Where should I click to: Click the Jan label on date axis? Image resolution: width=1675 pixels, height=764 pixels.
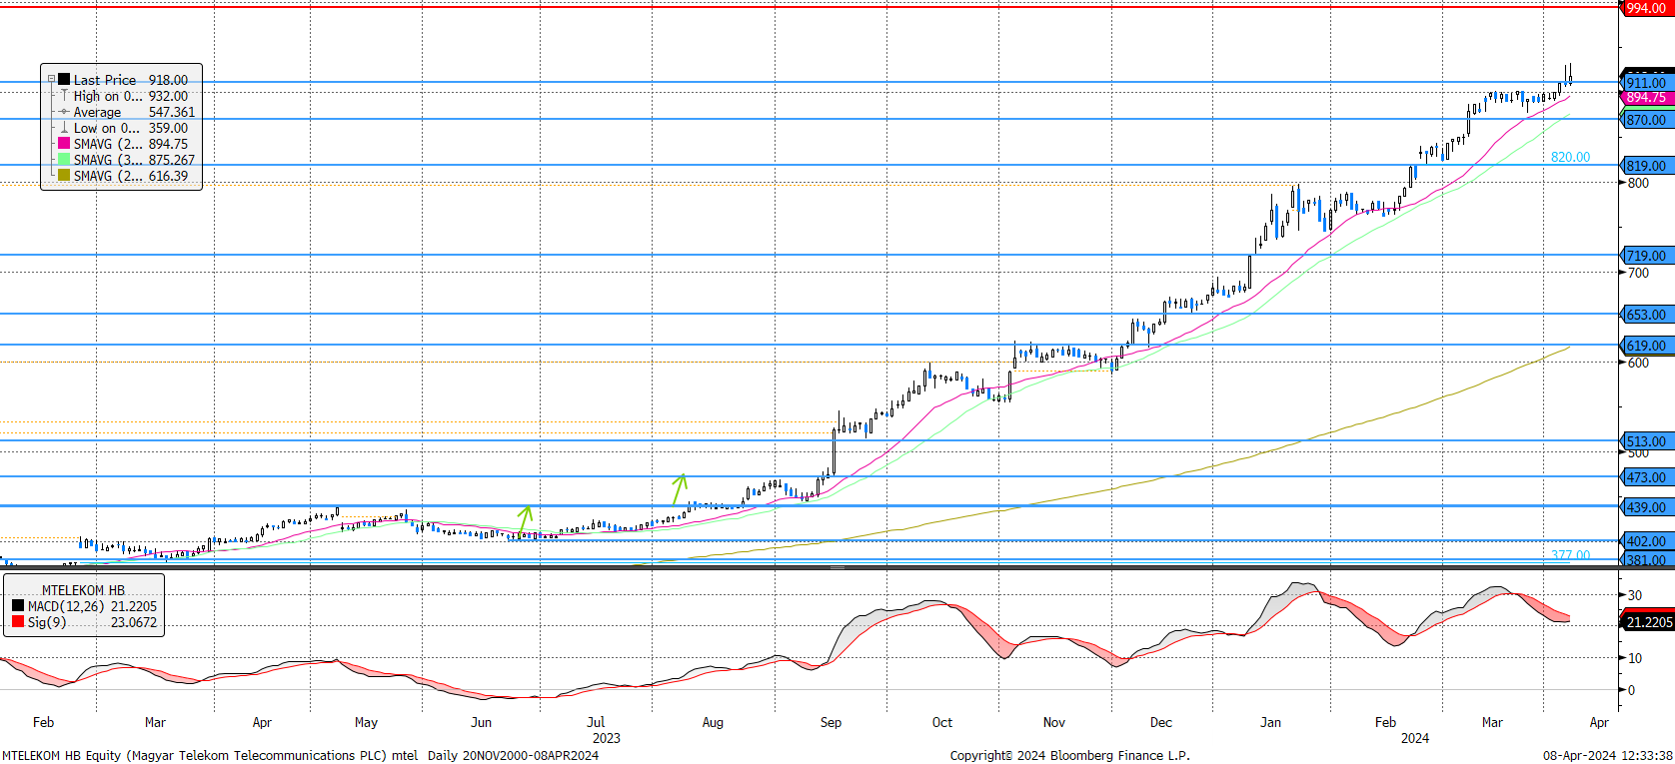pyautogui.click(x=1270, y=722)
